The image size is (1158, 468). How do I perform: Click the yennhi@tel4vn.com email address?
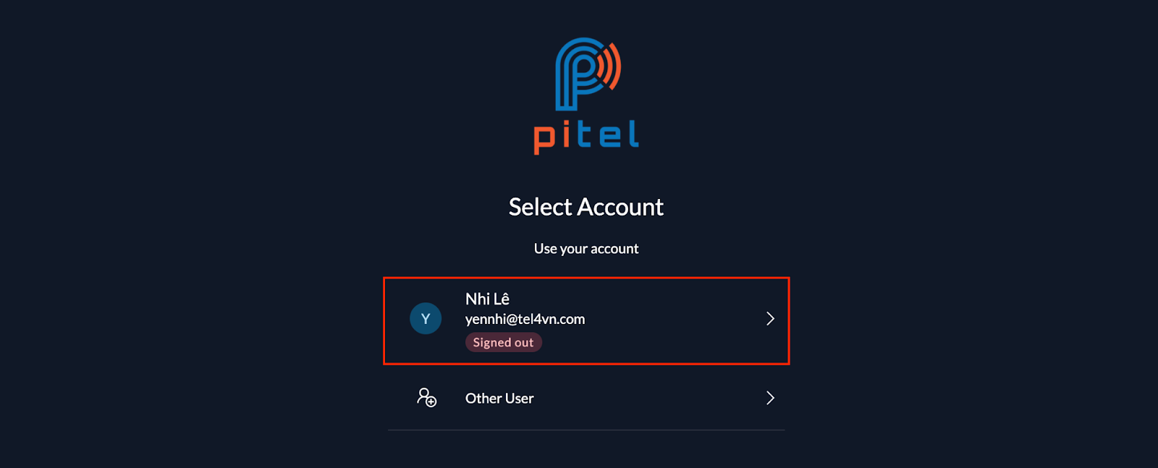click(x=525, y=319)
